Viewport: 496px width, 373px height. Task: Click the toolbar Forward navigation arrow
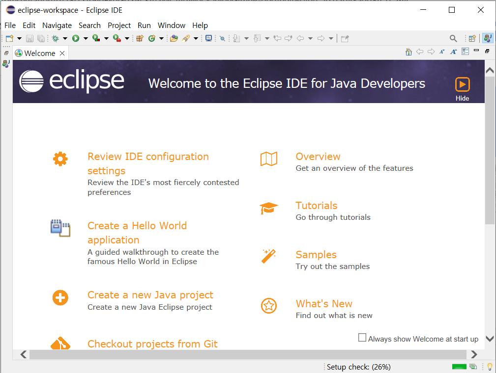coord(321,39)
